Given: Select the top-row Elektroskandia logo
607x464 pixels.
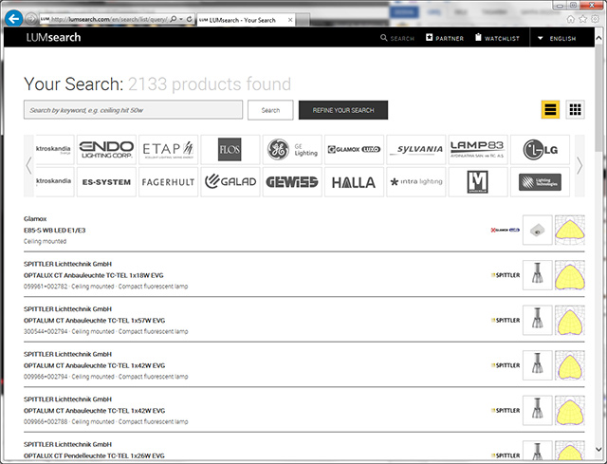Looking at the screenshot, I should click(55, 150).
